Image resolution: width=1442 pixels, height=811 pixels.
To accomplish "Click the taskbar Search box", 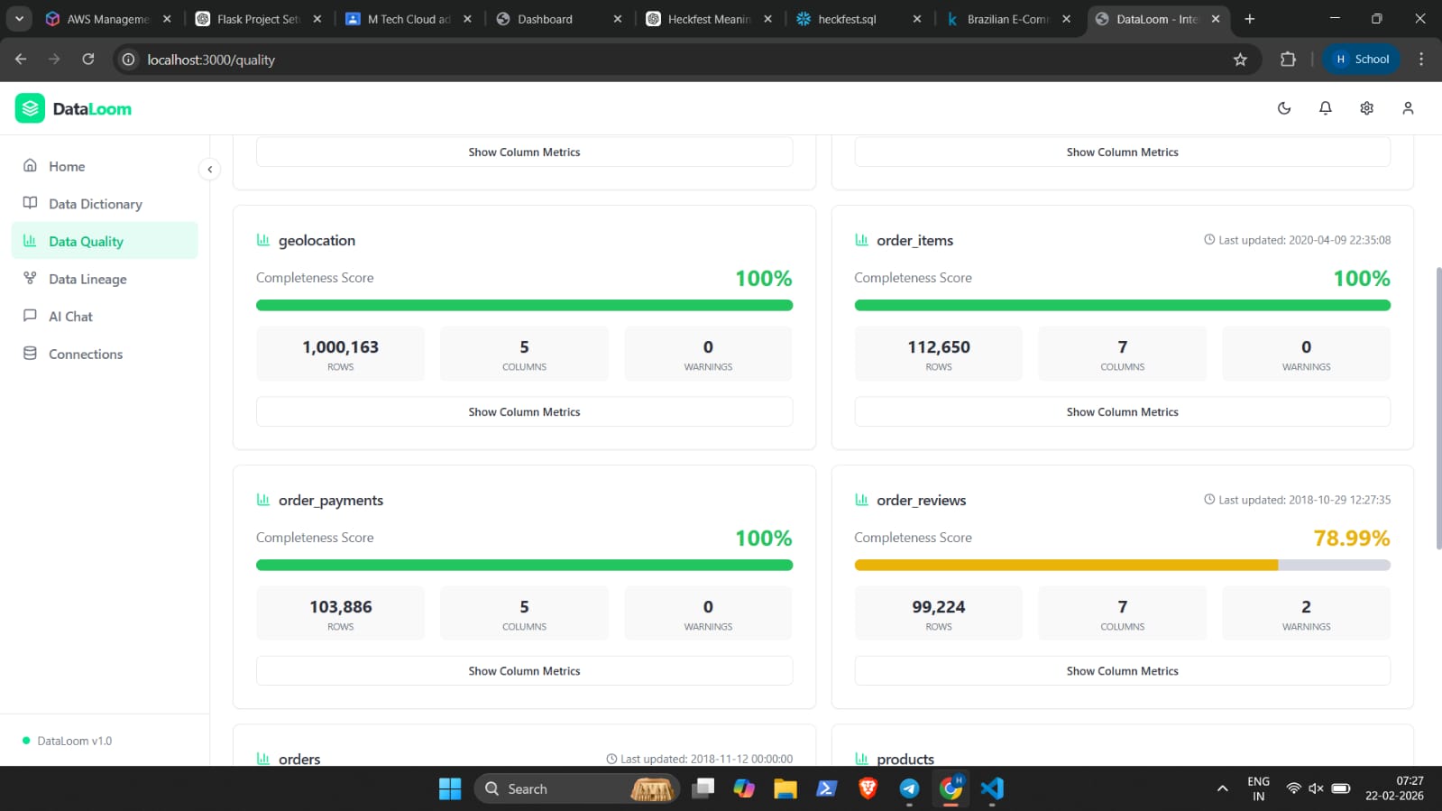I will pos(576,788).
